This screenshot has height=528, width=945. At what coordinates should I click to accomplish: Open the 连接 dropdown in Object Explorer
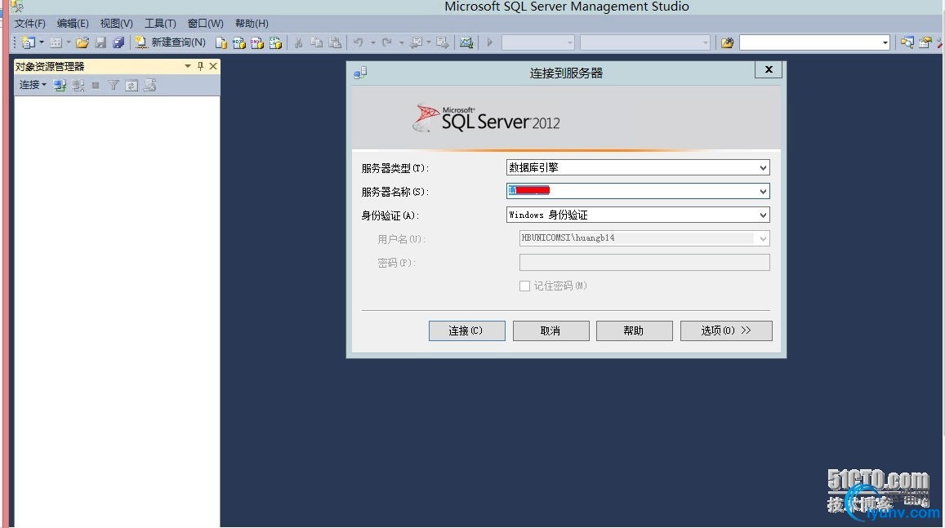pyautogui.click(x=33, y=85)
